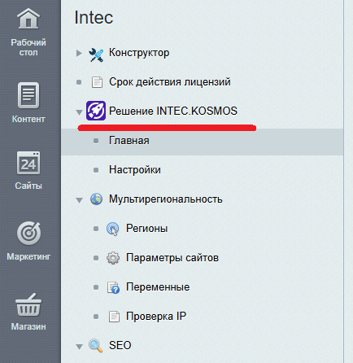Click the document icon beside Срок действия лицензий
The width and height of the screenshot is (353, 363).
point(97,82)
